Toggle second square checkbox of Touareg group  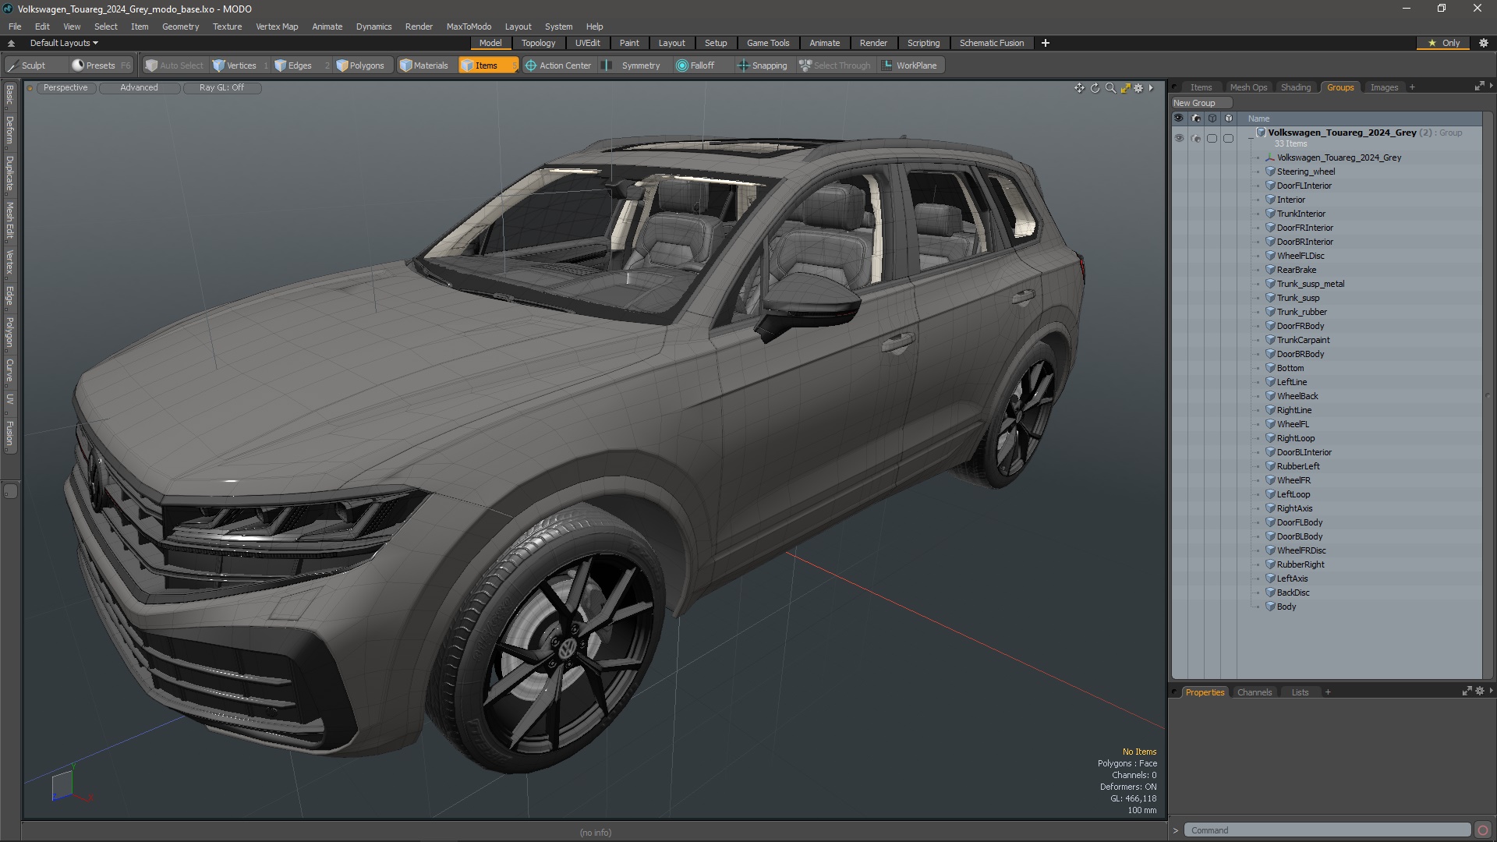(x=1229, y=138)
